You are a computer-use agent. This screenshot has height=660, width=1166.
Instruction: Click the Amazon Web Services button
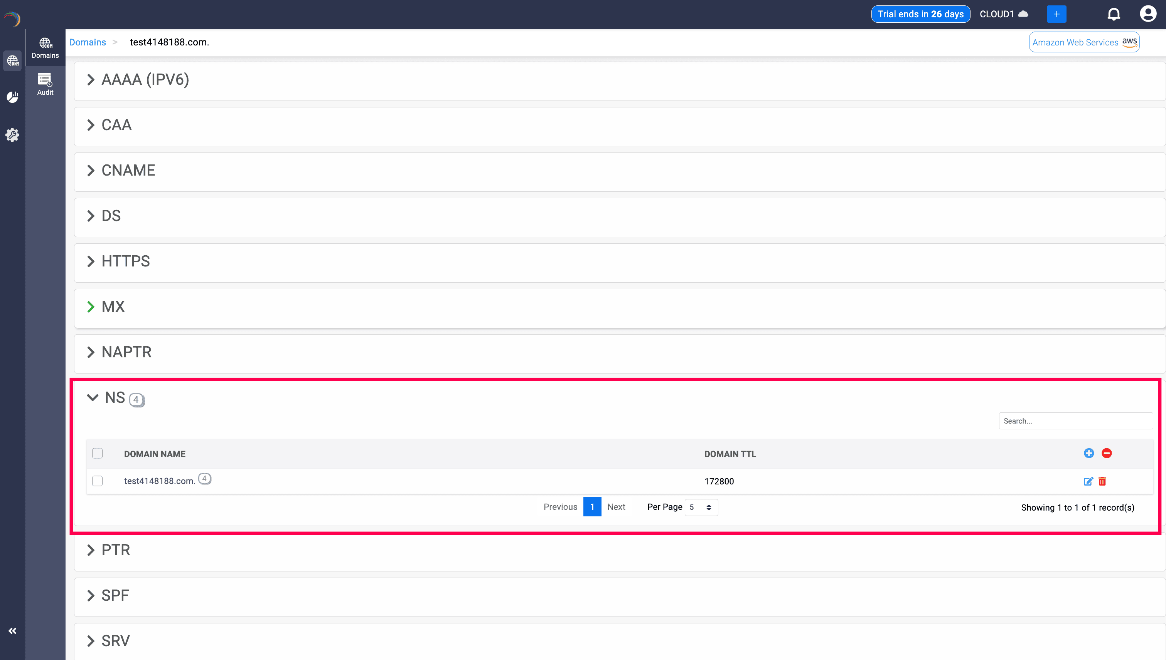click(x=1084, y=42)
